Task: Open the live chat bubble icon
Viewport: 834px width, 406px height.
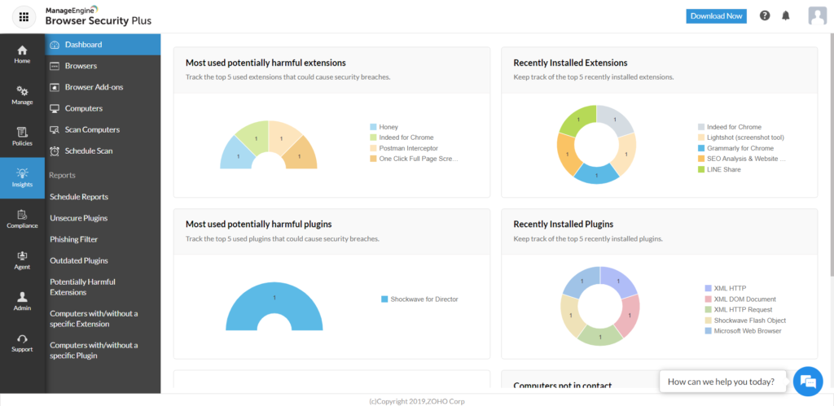Action: click(807, 381)
